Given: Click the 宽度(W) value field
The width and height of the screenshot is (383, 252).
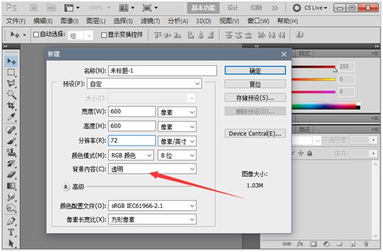Looking at the screenshot, I should (132, 111).
